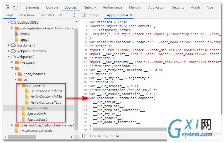
Task: Switch to the Filesystem navigator tab
Action: 26,15
